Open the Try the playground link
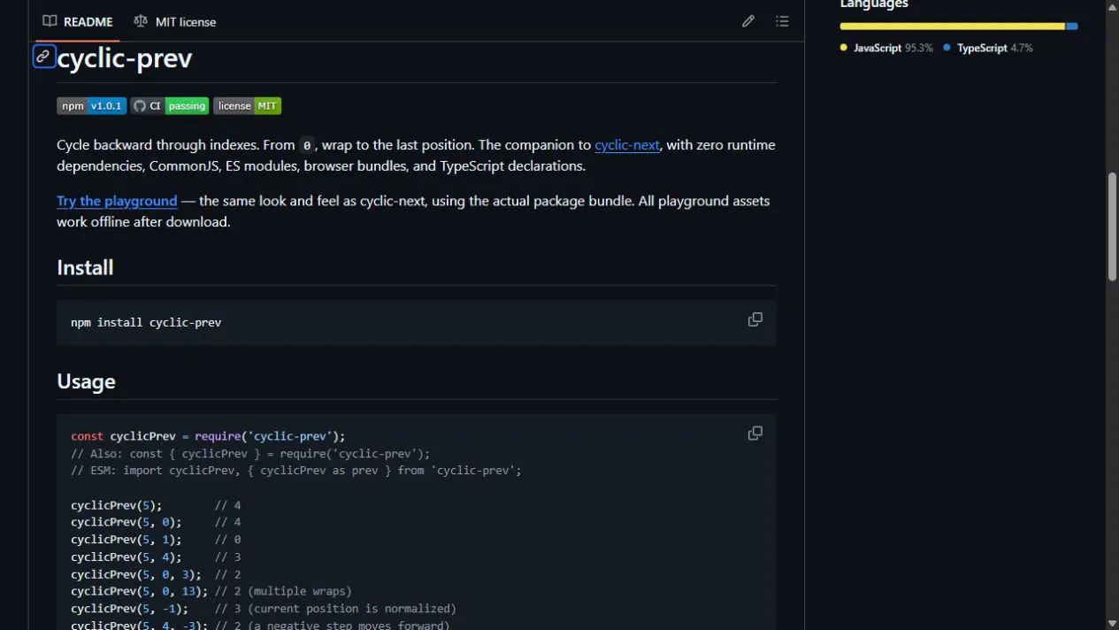Image resolution: width=1119 pixels, height=630 pixels. point(117,201)
